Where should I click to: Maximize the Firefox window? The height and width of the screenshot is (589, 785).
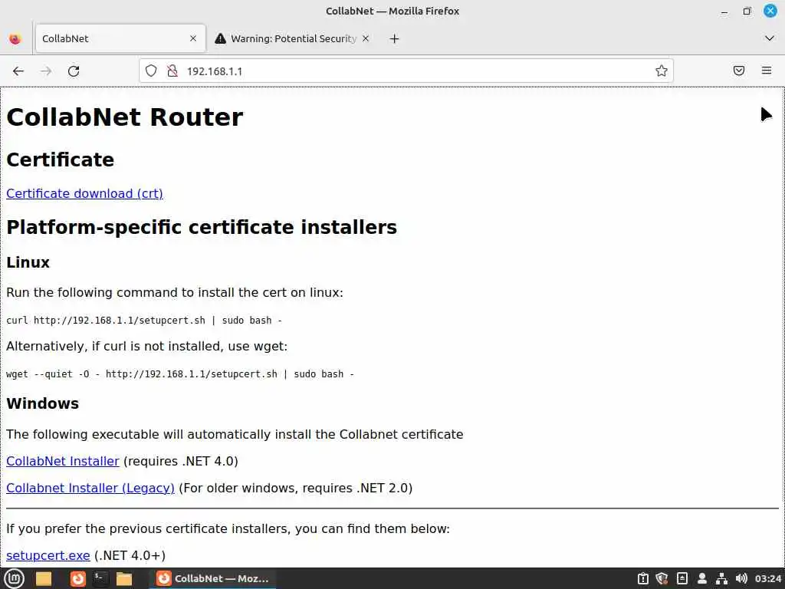point(747,11)
